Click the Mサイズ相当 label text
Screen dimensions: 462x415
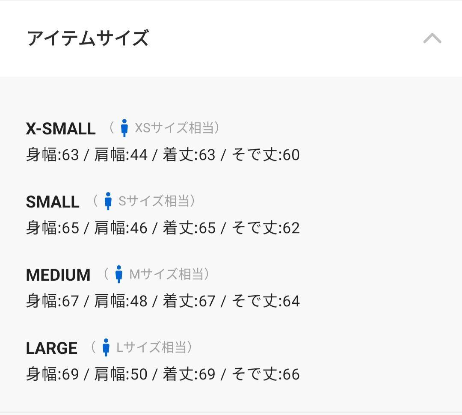[166, 274]
